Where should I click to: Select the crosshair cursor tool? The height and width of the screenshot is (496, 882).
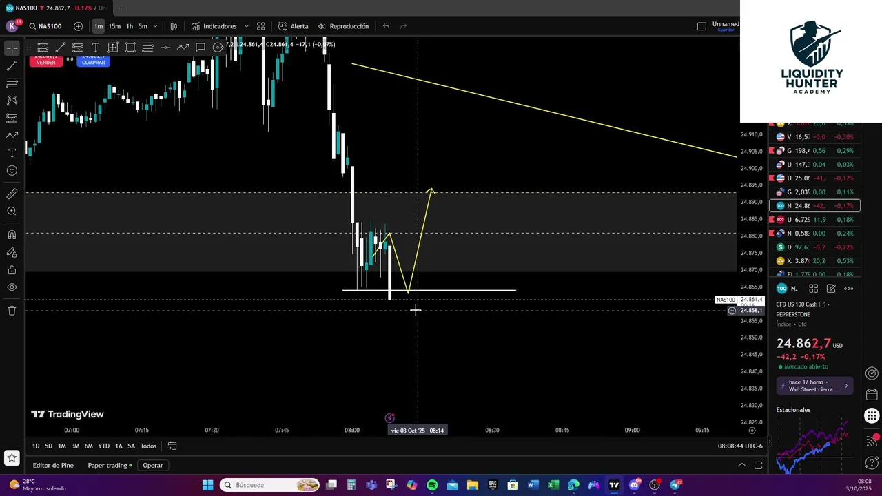12,48
